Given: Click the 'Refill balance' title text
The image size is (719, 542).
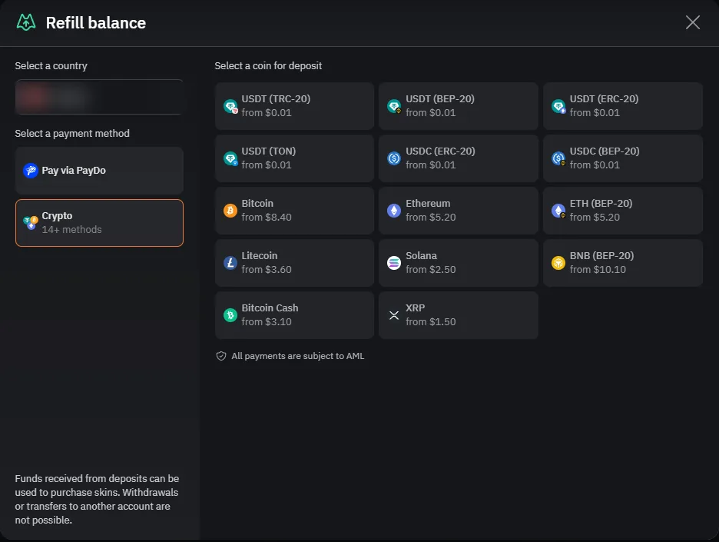Looking at the screenshot, I should pyautogui.click(x=96, y=23).
